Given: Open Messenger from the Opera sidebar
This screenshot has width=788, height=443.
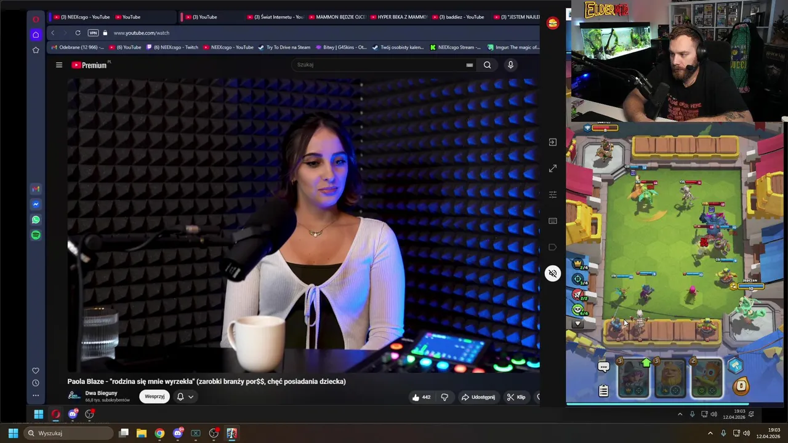Looking at the screenshot, I should 36,204.
